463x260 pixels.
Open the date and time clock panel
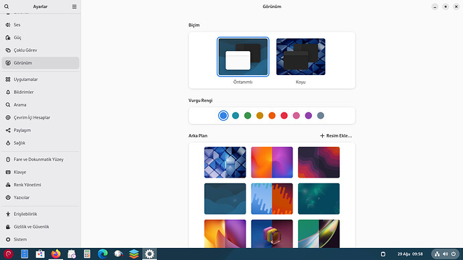[410, 254]
